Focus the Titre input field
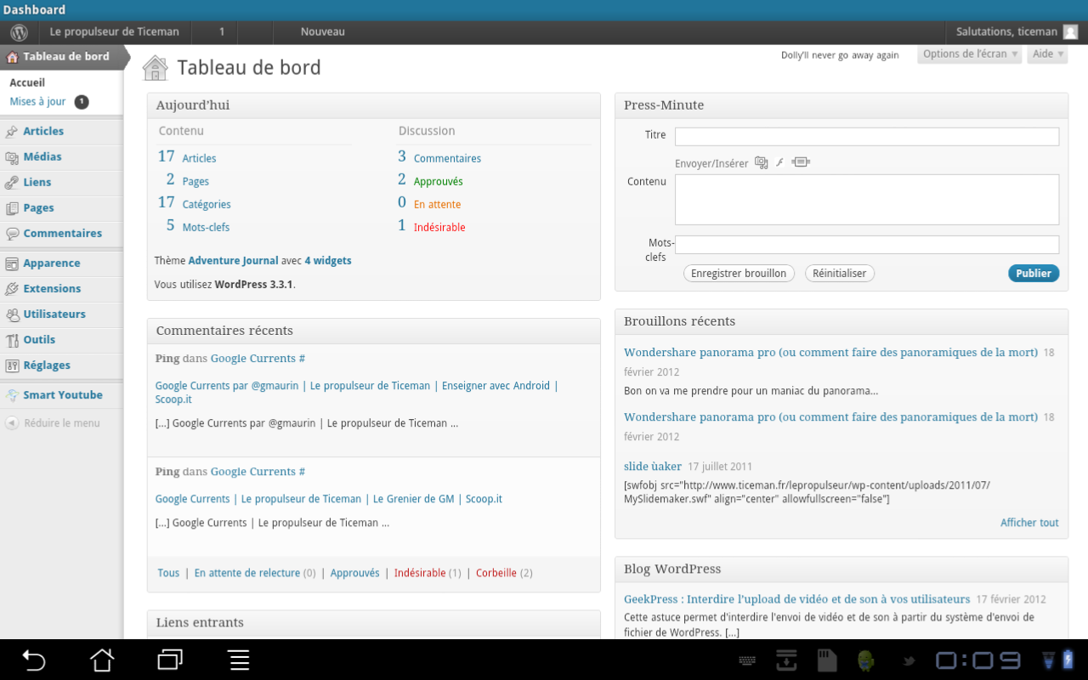Viewport: 1088px width, 680px height. (x=867, y=137)
